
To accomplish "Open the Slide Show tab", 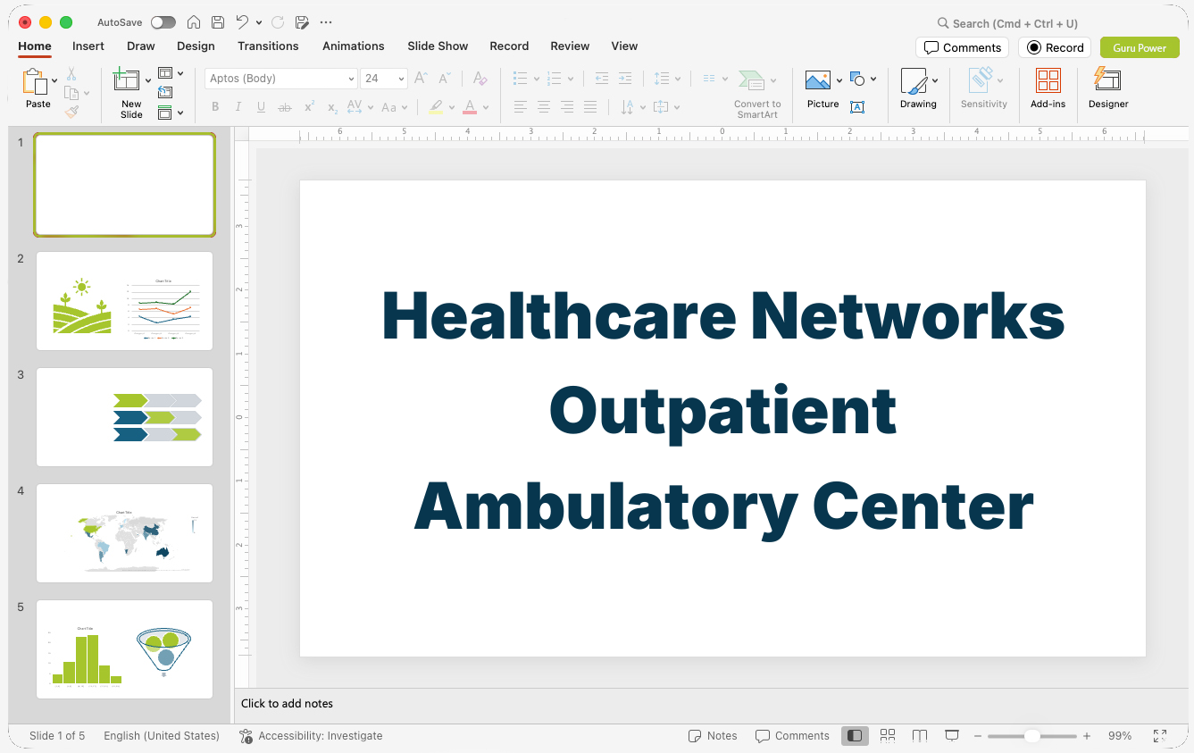I will 438,46.
